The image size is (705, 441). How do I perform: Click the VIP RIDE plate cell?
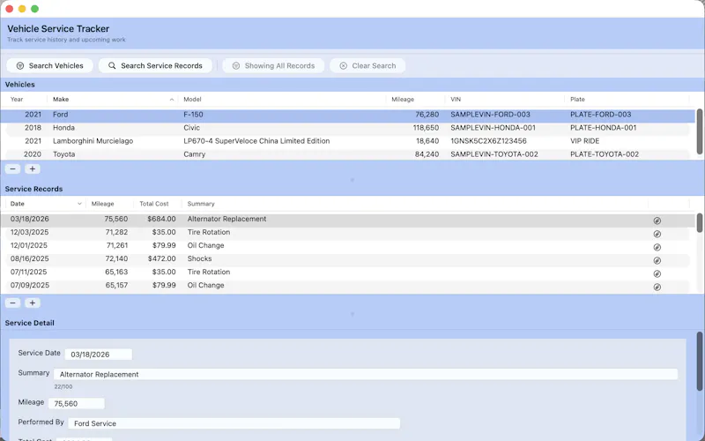pos(584,141)
